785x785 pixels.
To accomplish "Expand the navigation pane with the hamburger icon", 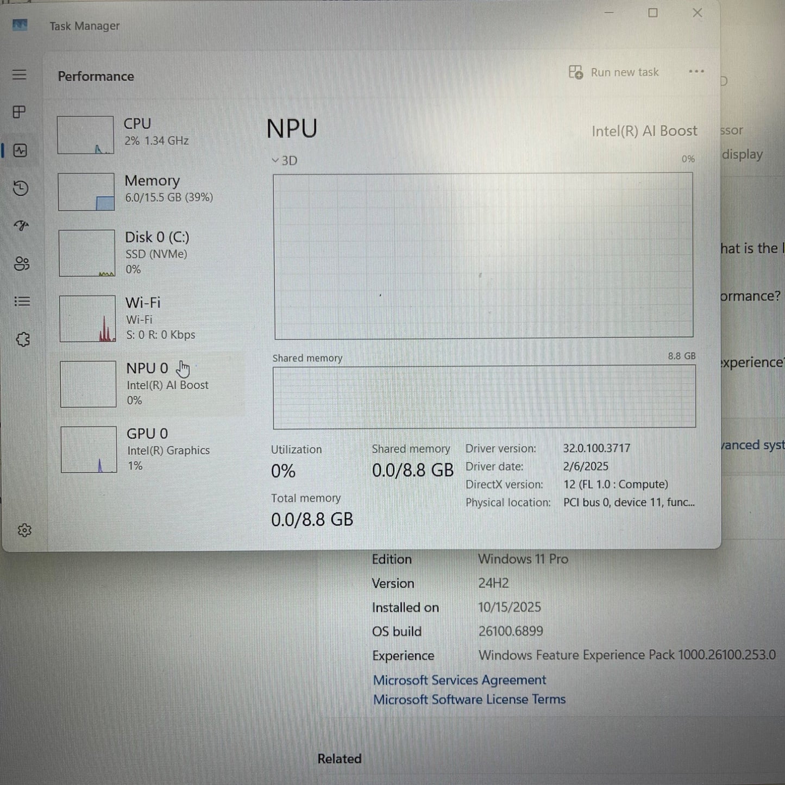I will coord(20,75).
